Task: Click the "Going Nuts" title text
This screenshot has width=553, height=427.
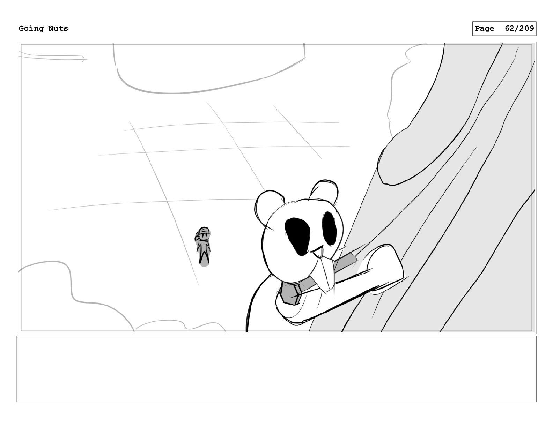Action: click(x=43, y=29)
